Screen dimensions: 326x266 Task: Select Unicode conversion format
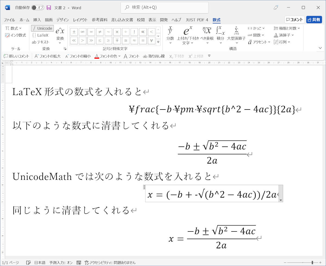coord(42,28)
